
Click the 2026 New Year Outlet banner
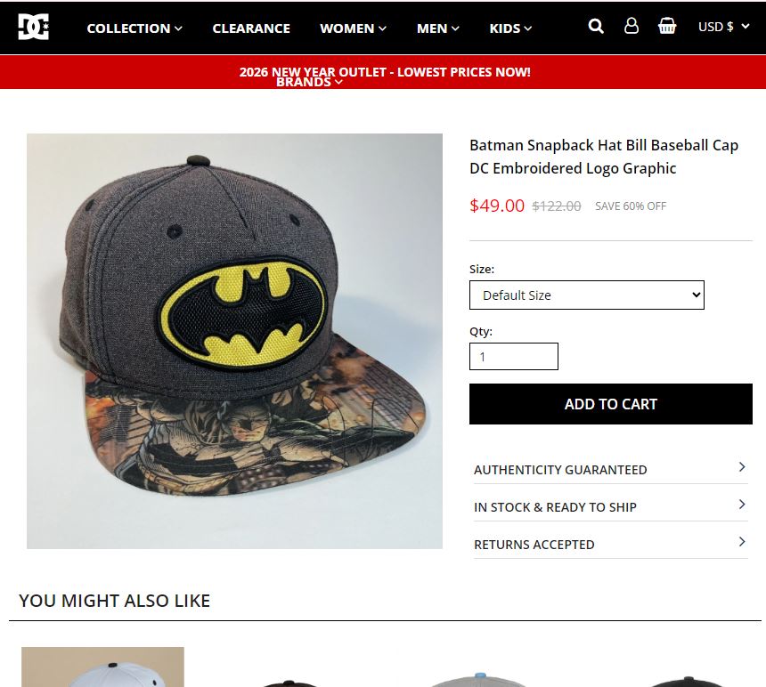383,71
